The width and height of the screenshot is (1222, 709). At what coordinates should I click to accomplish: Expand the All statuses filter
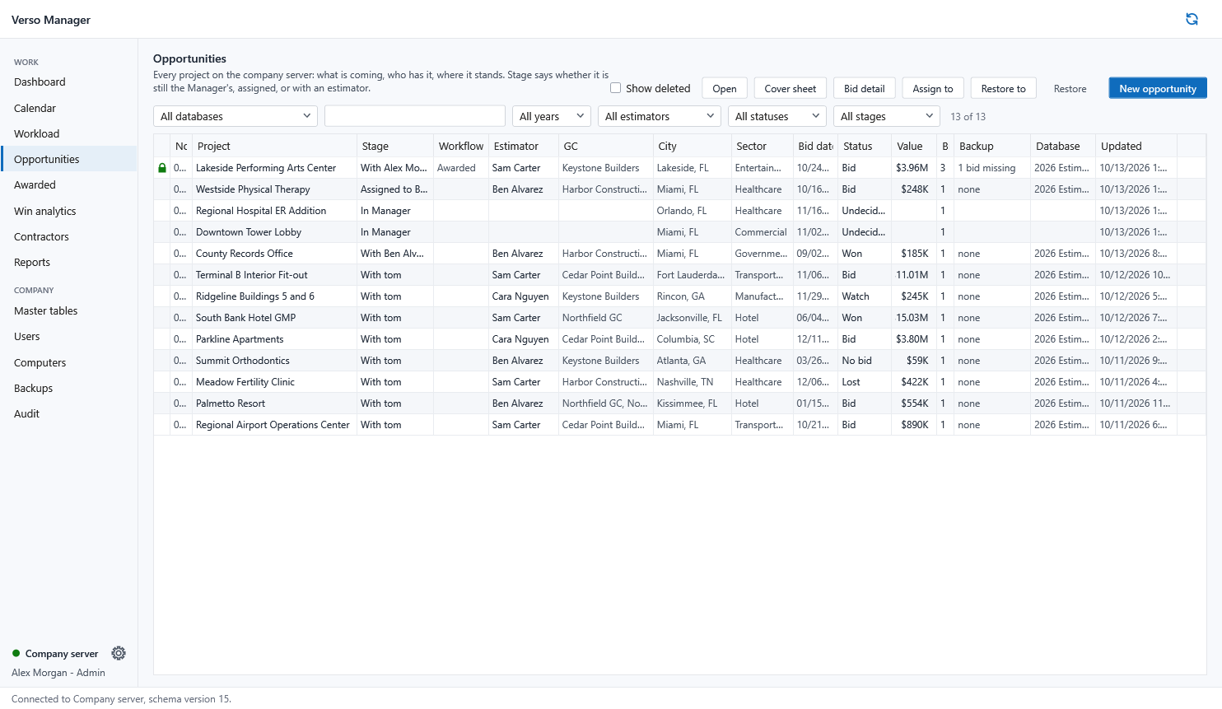pyautogui.click(x=777, y=116)
